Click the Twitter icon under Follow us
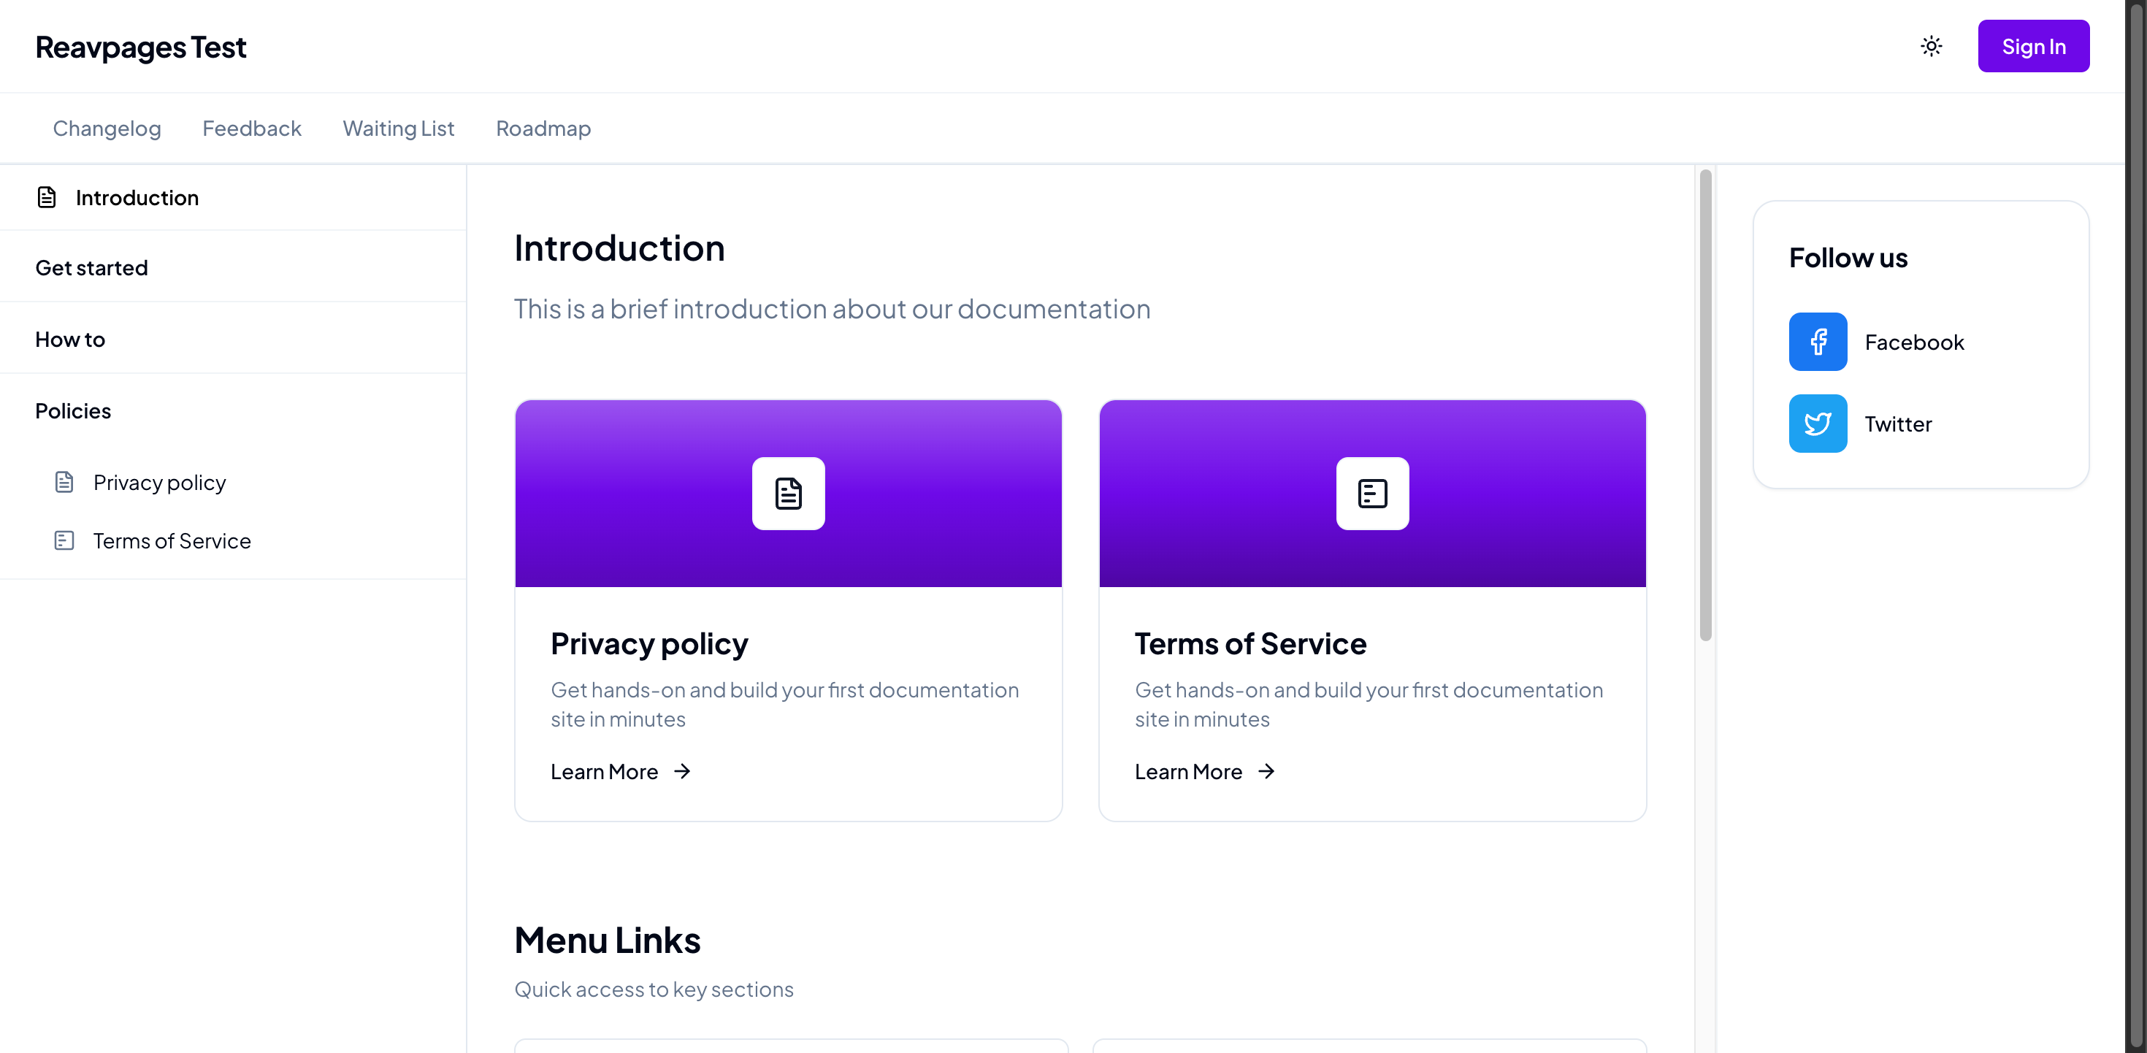The width and height of the screenshot is (2147, 1053). click(1818, 423)
